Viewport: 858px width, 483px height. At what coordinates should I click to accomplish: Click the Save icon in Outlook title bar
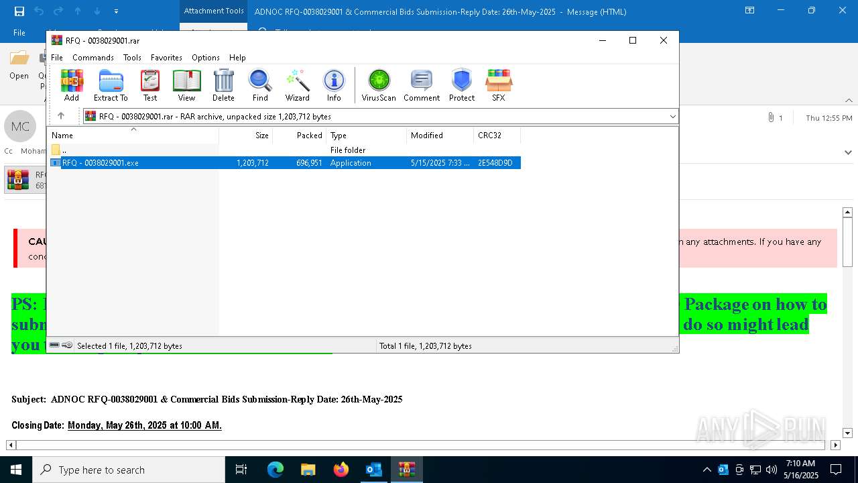[19, 11]
